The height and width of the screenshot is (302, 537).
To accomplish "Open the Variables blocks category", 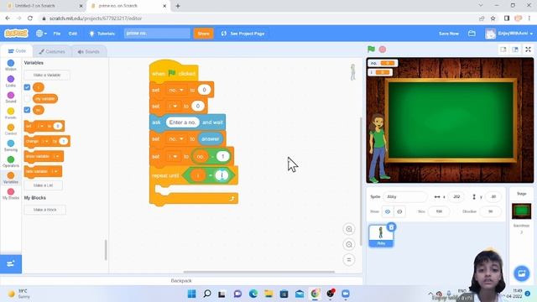I will pos(11,178).
